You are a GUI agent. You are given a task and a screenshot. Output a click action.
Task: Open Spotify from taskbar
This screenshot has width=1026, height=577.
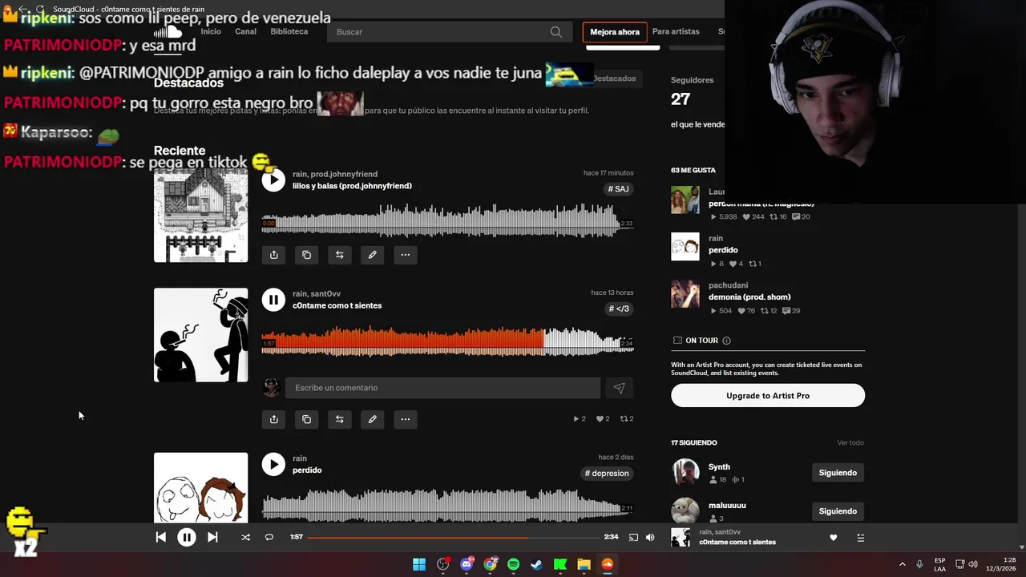[x=513, y=564]
